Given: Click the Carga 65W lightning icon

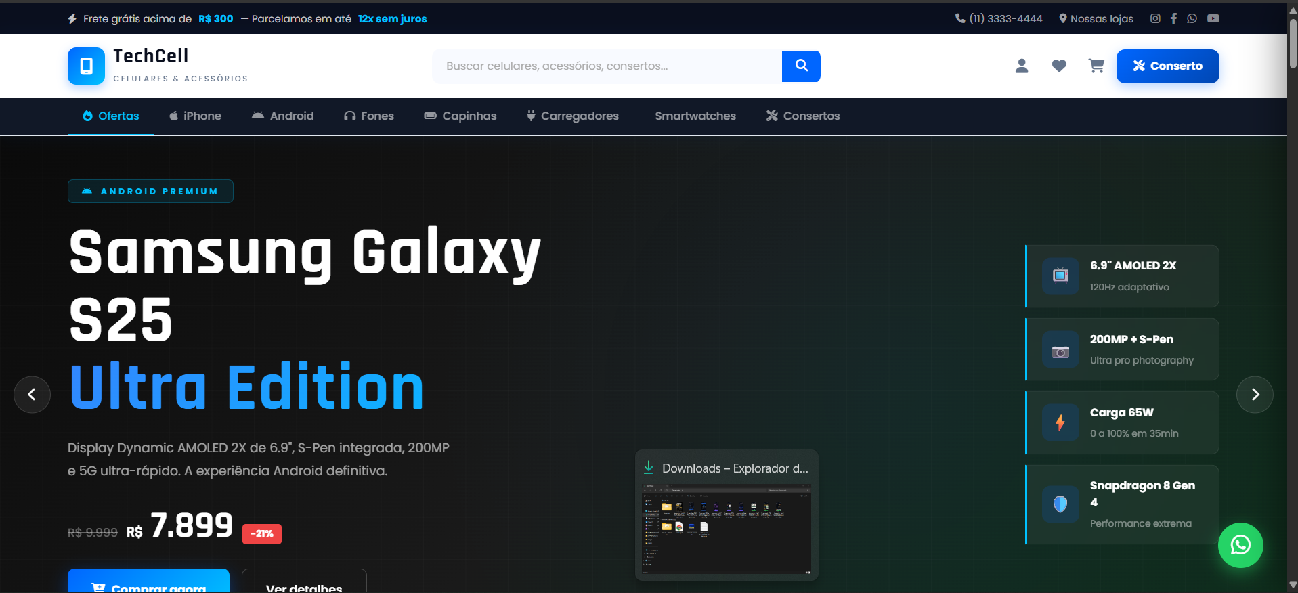Looking at the screenshot, I should pyautogui.click(x=1060, y=422).
